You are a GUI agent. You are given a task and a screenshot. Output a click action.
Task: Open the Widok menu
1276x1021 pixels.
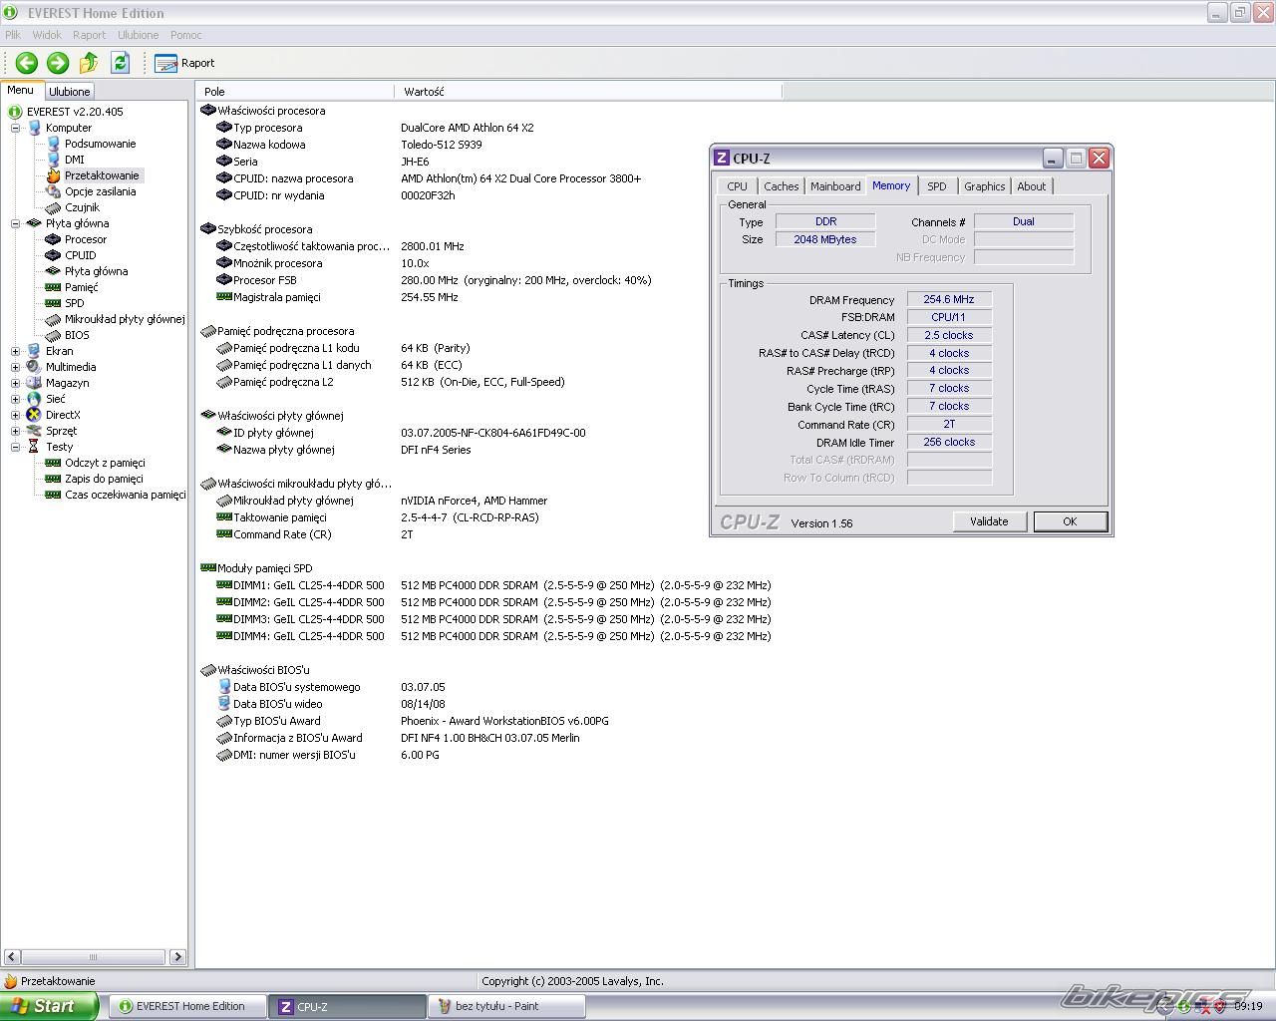[x=47, y=35]
